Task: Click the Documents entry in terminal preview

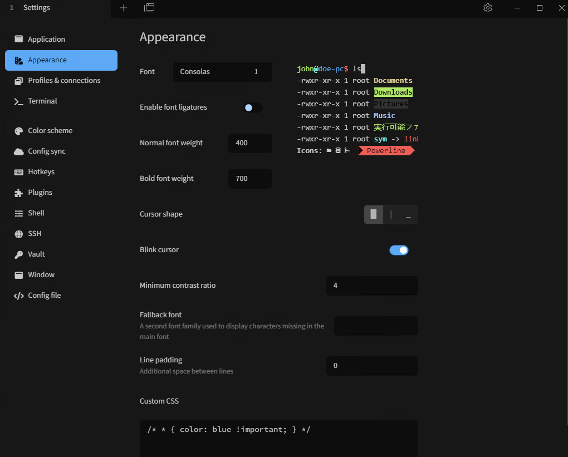Action: [x=393, y=80]
